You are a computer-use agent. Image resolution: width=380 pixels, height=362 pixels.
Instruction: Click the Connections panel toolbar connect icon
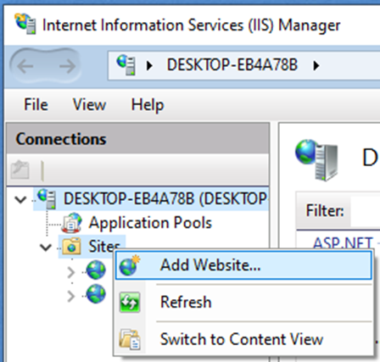(x=20, y=170)
